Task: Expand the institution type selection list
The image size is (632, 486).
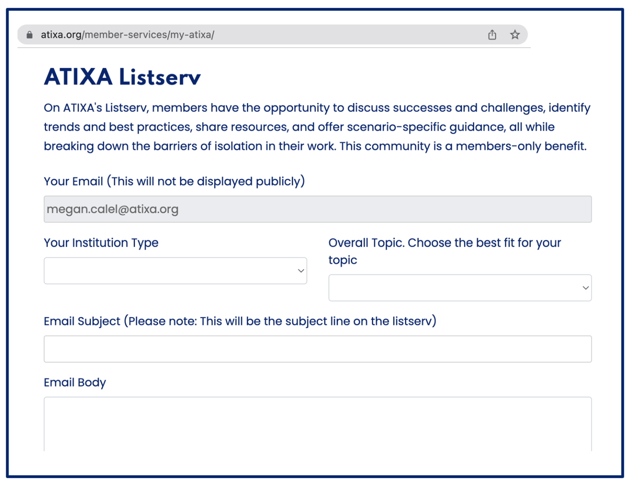Action: tap(175, 271)
